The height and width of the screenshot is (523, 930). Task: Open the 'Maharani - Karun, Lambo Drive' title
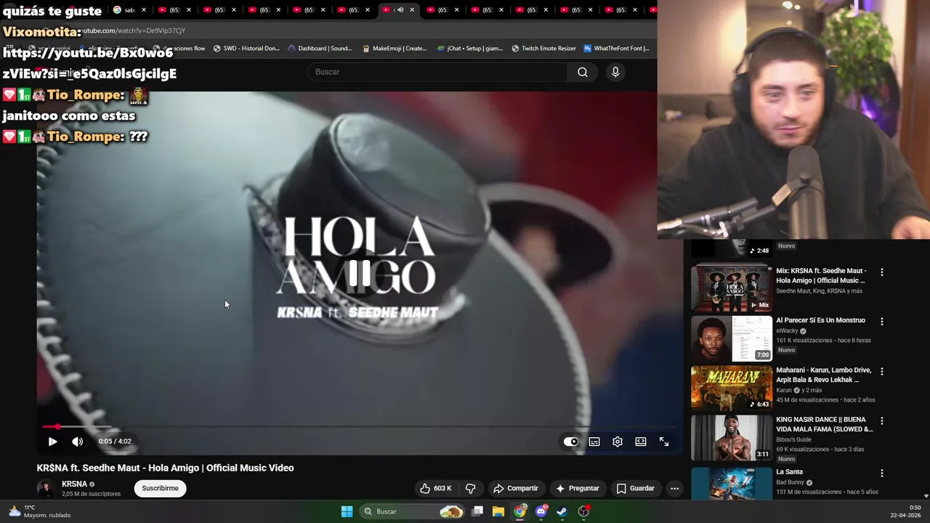click(x=823, y=375)
